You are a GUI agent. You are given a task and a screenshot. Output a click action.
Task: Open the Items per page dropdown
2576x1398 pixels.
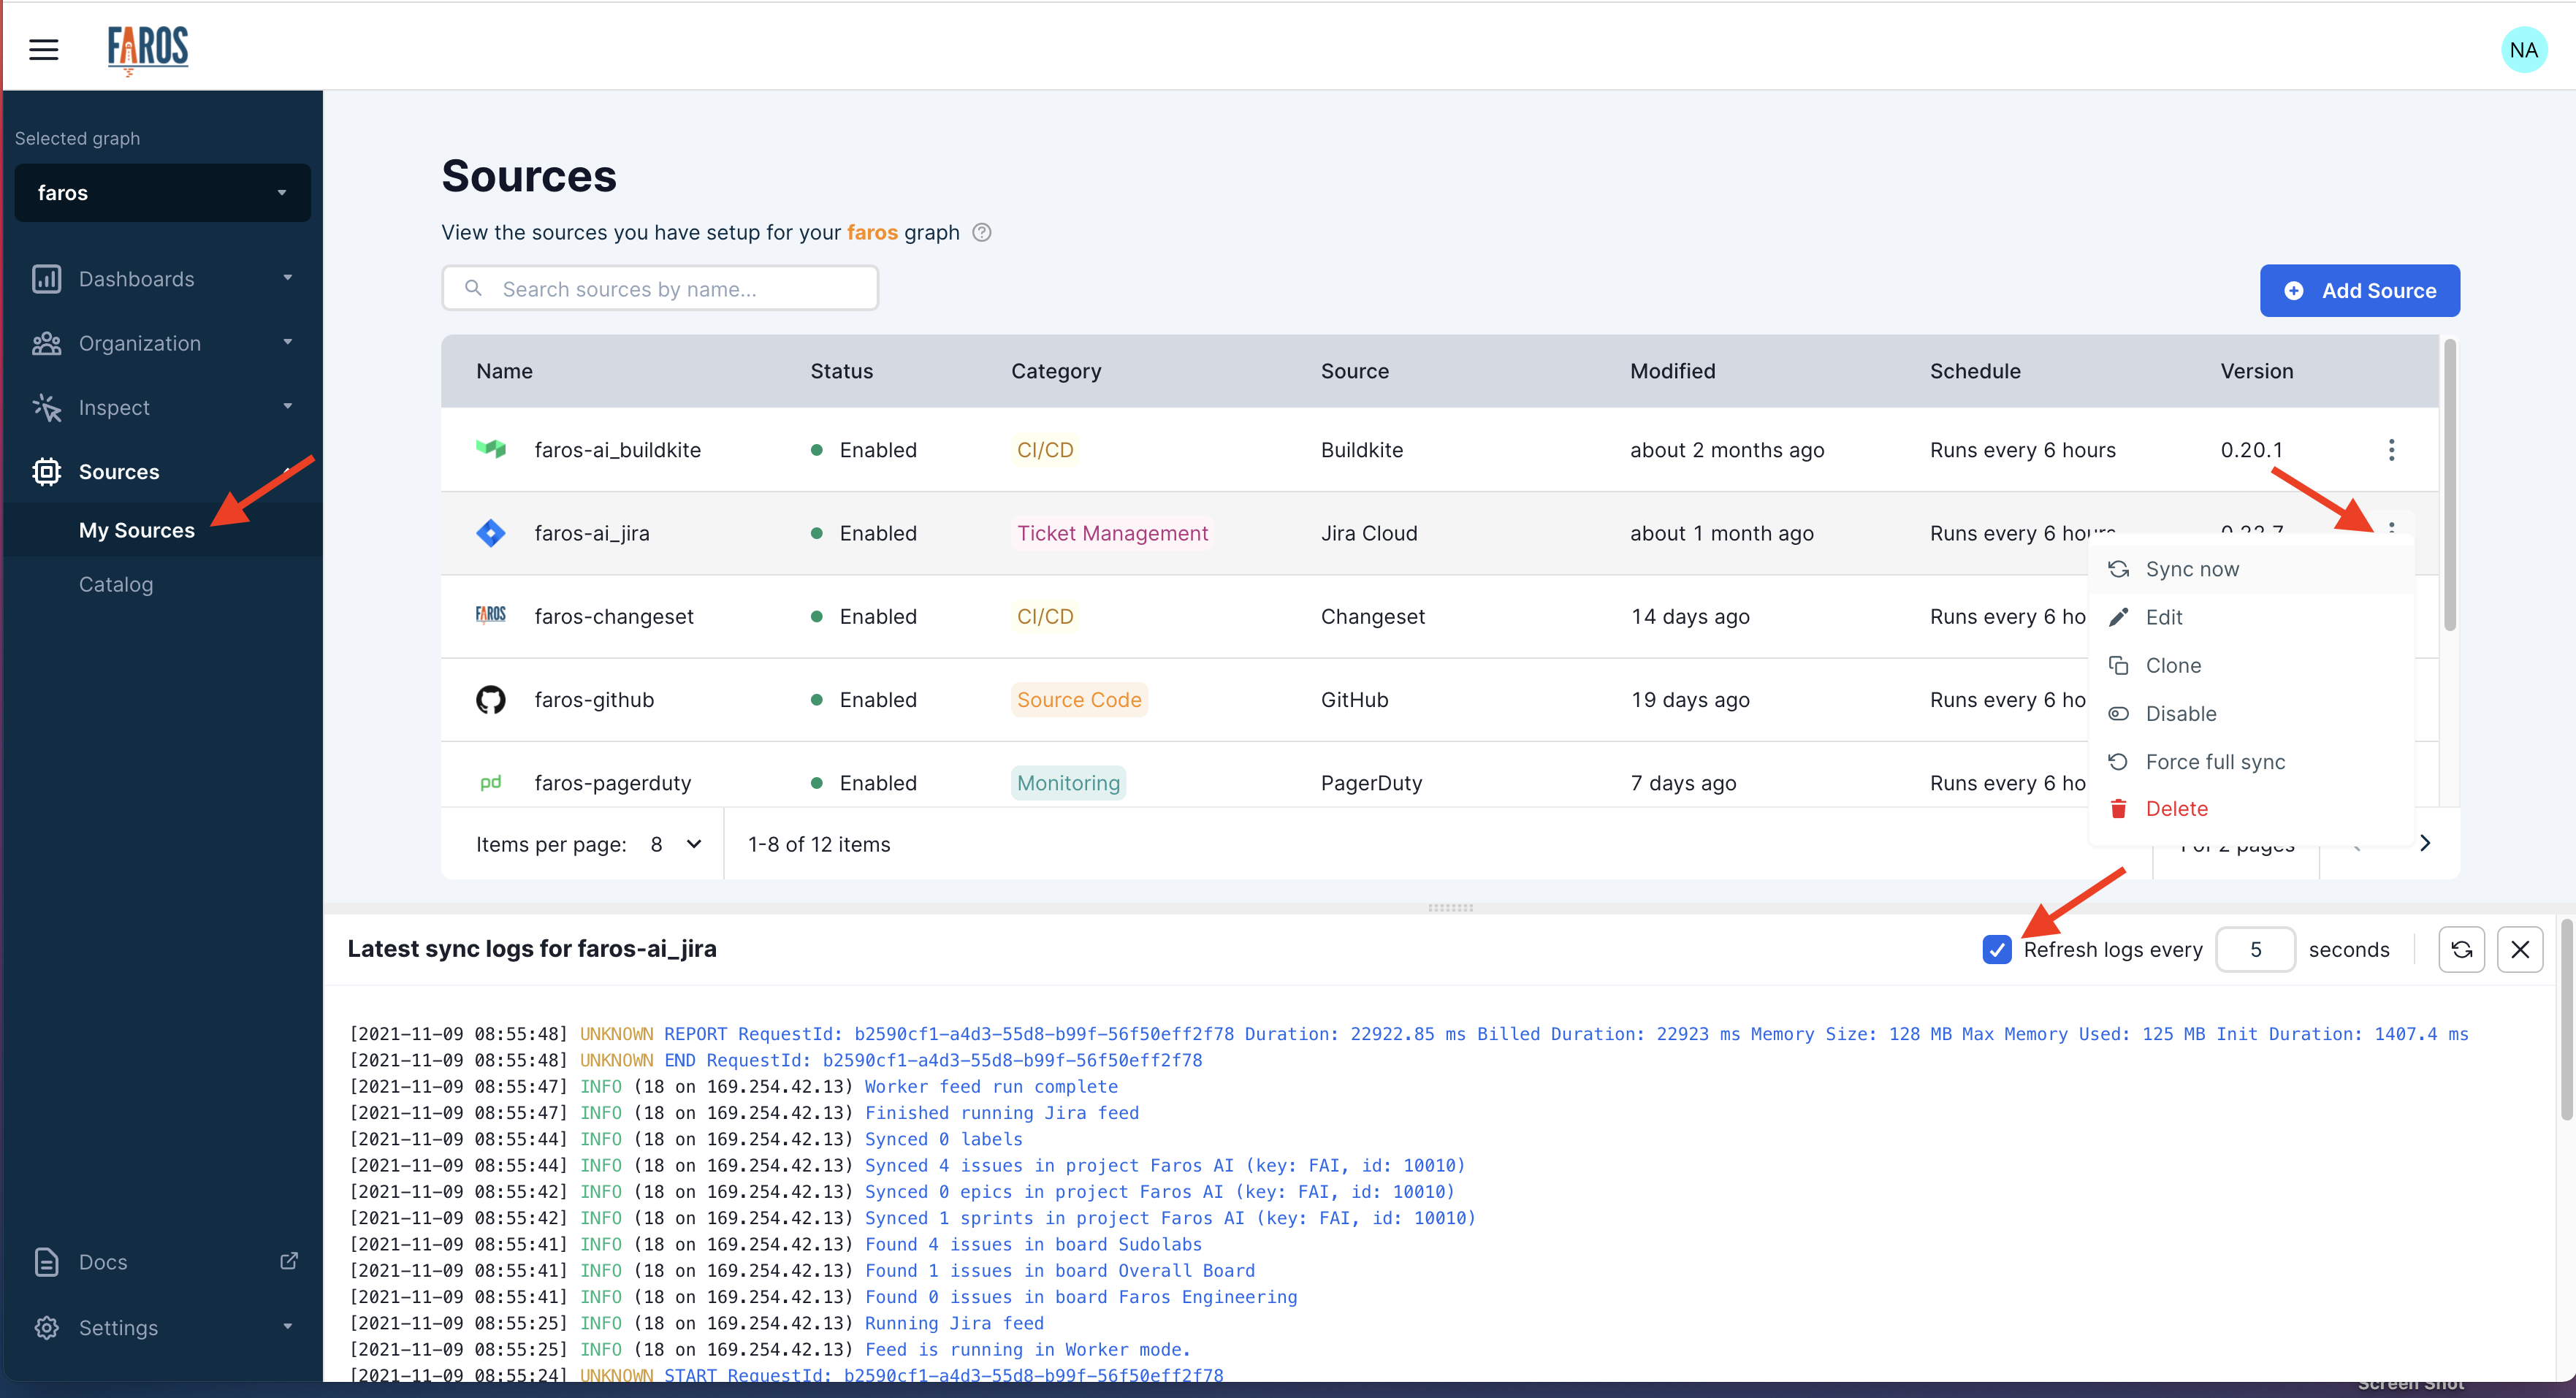point(674,844)
